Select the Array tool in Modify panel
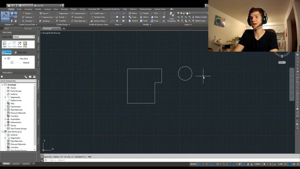 pyautogui.click(x=155, y=21)
